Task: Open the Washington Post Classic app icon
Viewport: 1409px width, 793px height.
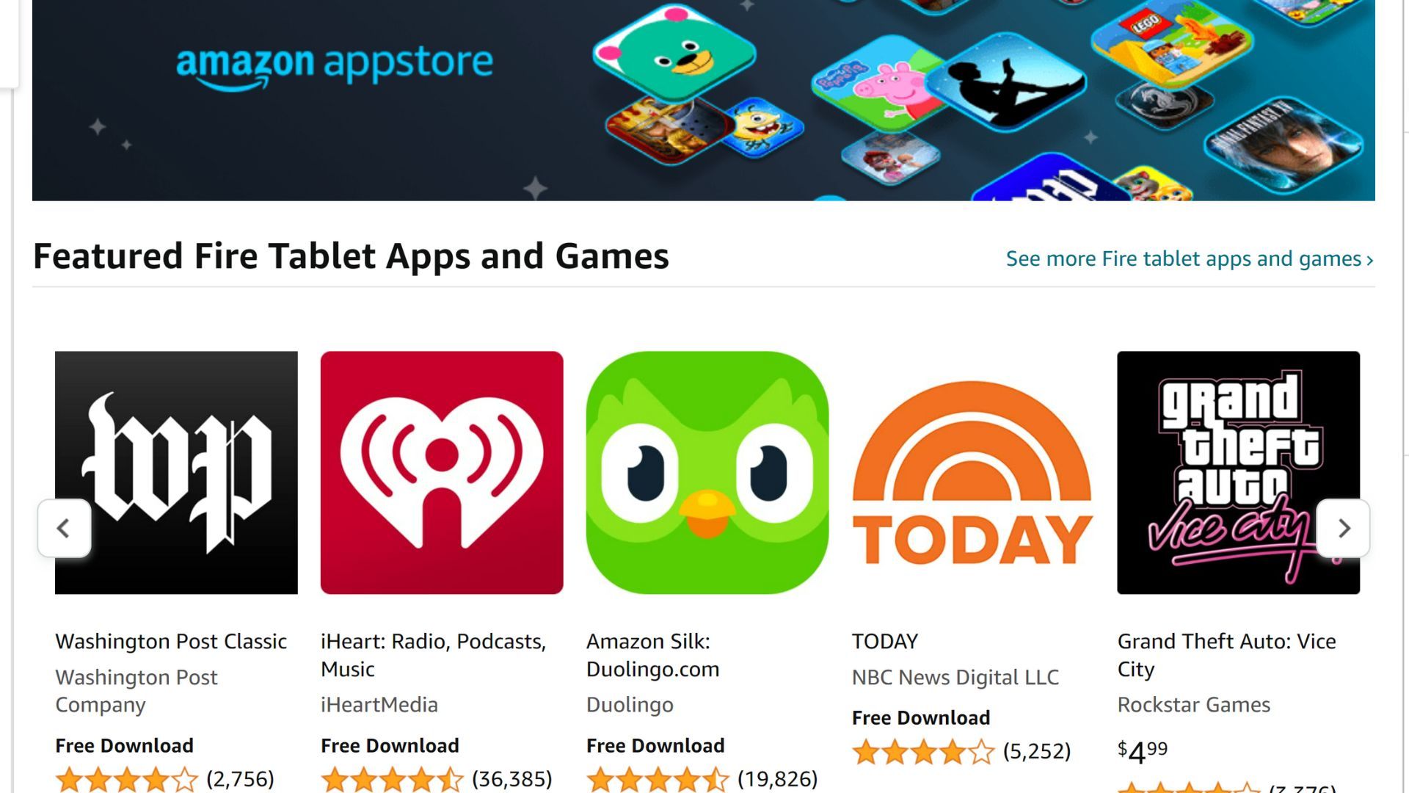Action: tap(176, 472)
